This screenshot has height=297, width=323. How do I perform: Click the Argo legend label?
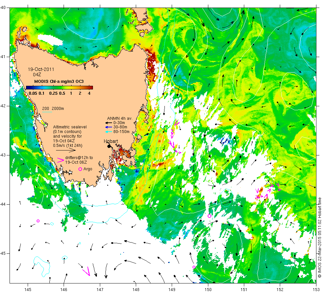(88, 169)
